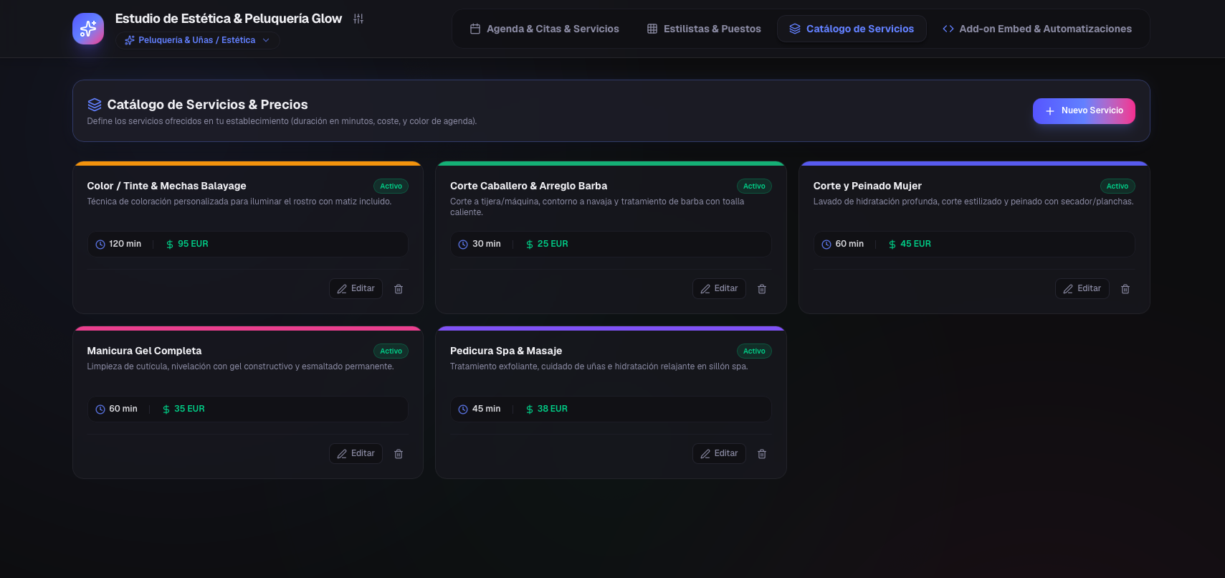Select the Pedicura Spa & Masaje title
1225x578 pixels.
click(506, 351)
